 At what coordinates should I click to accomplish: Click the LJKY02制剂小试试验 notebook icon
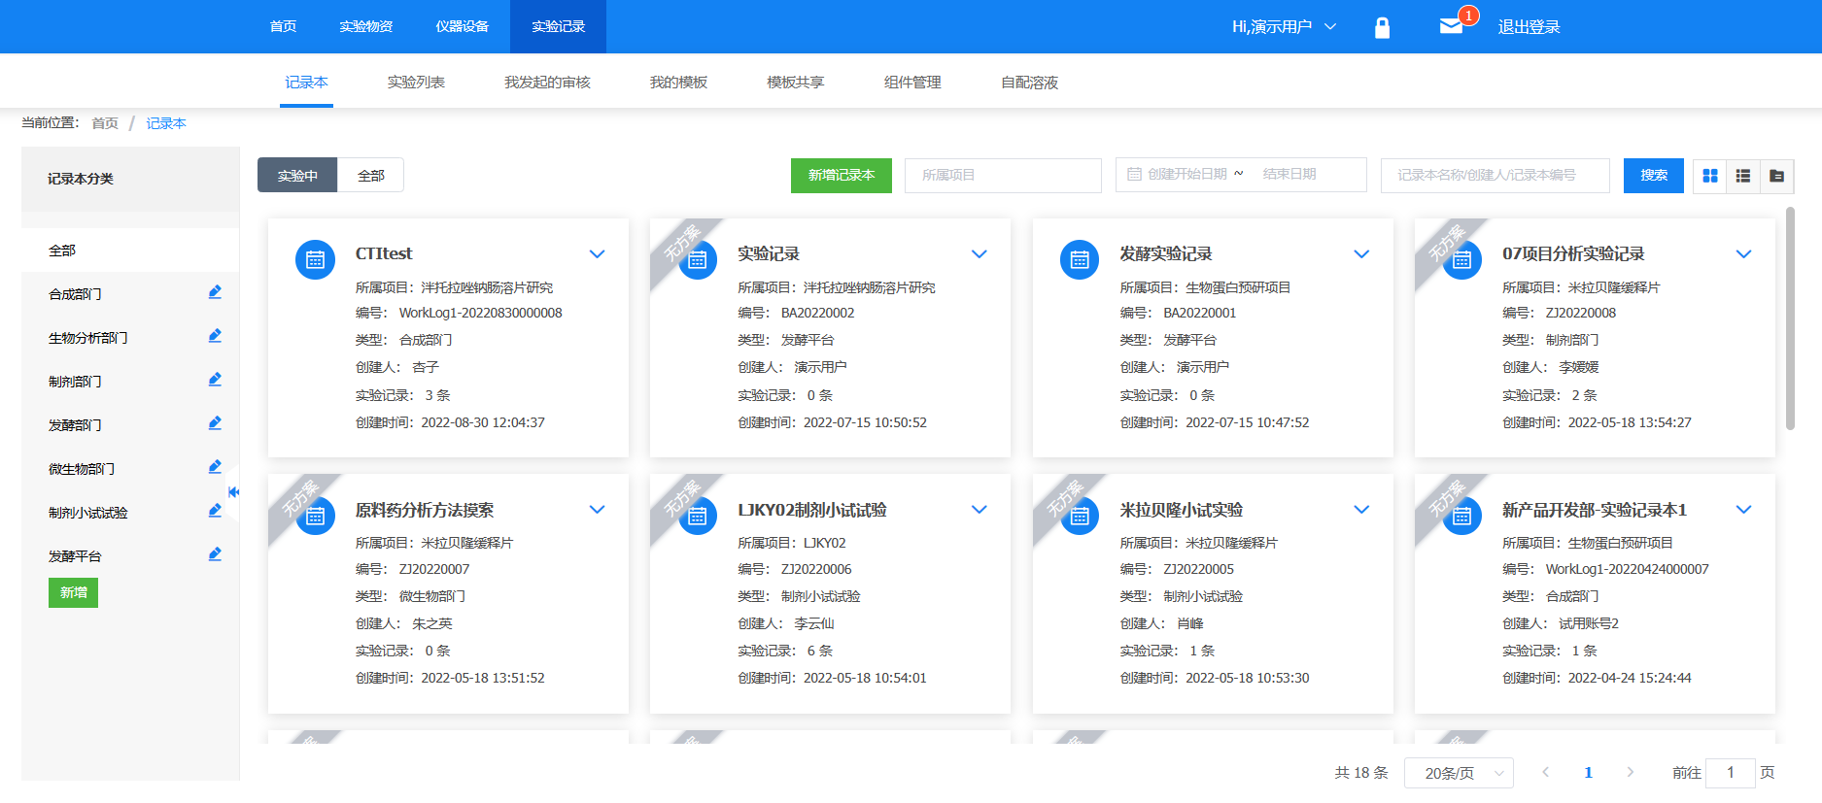point(698,516)
